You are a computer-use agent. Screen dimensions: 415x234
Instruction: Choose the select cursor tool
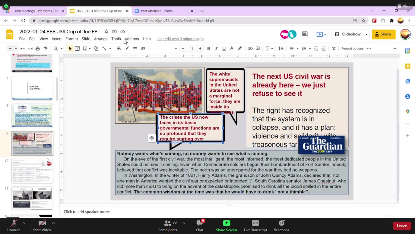click(70, 49)
